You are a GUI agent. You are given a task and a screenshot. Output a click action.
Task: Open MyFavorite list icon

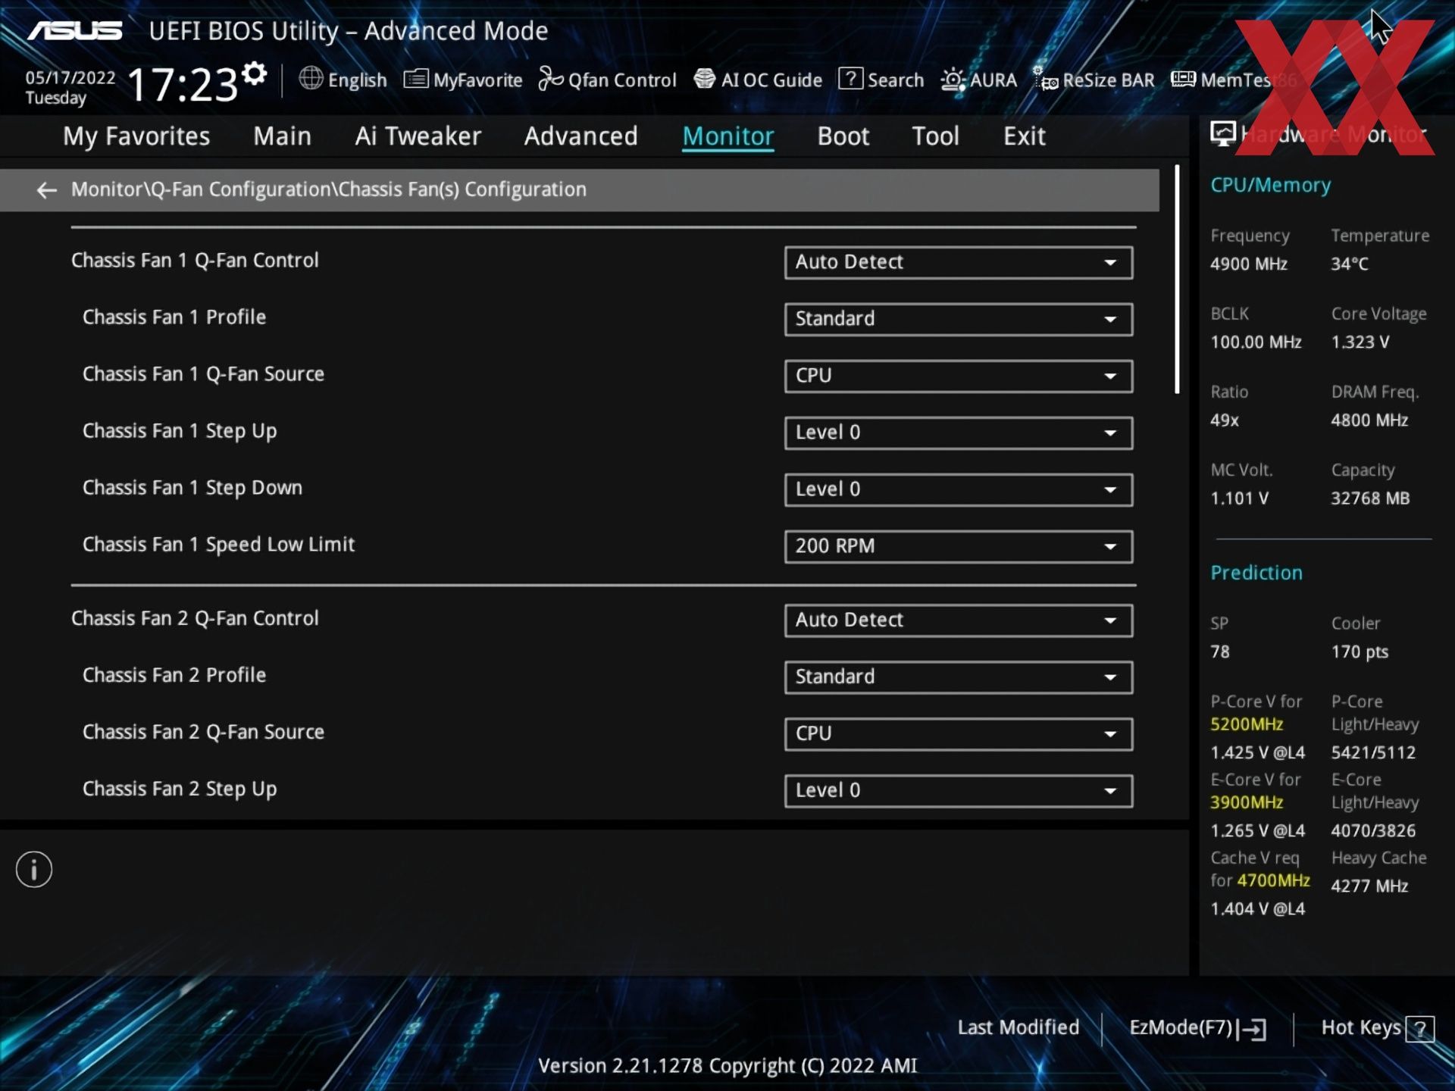[x=415, y=79]
